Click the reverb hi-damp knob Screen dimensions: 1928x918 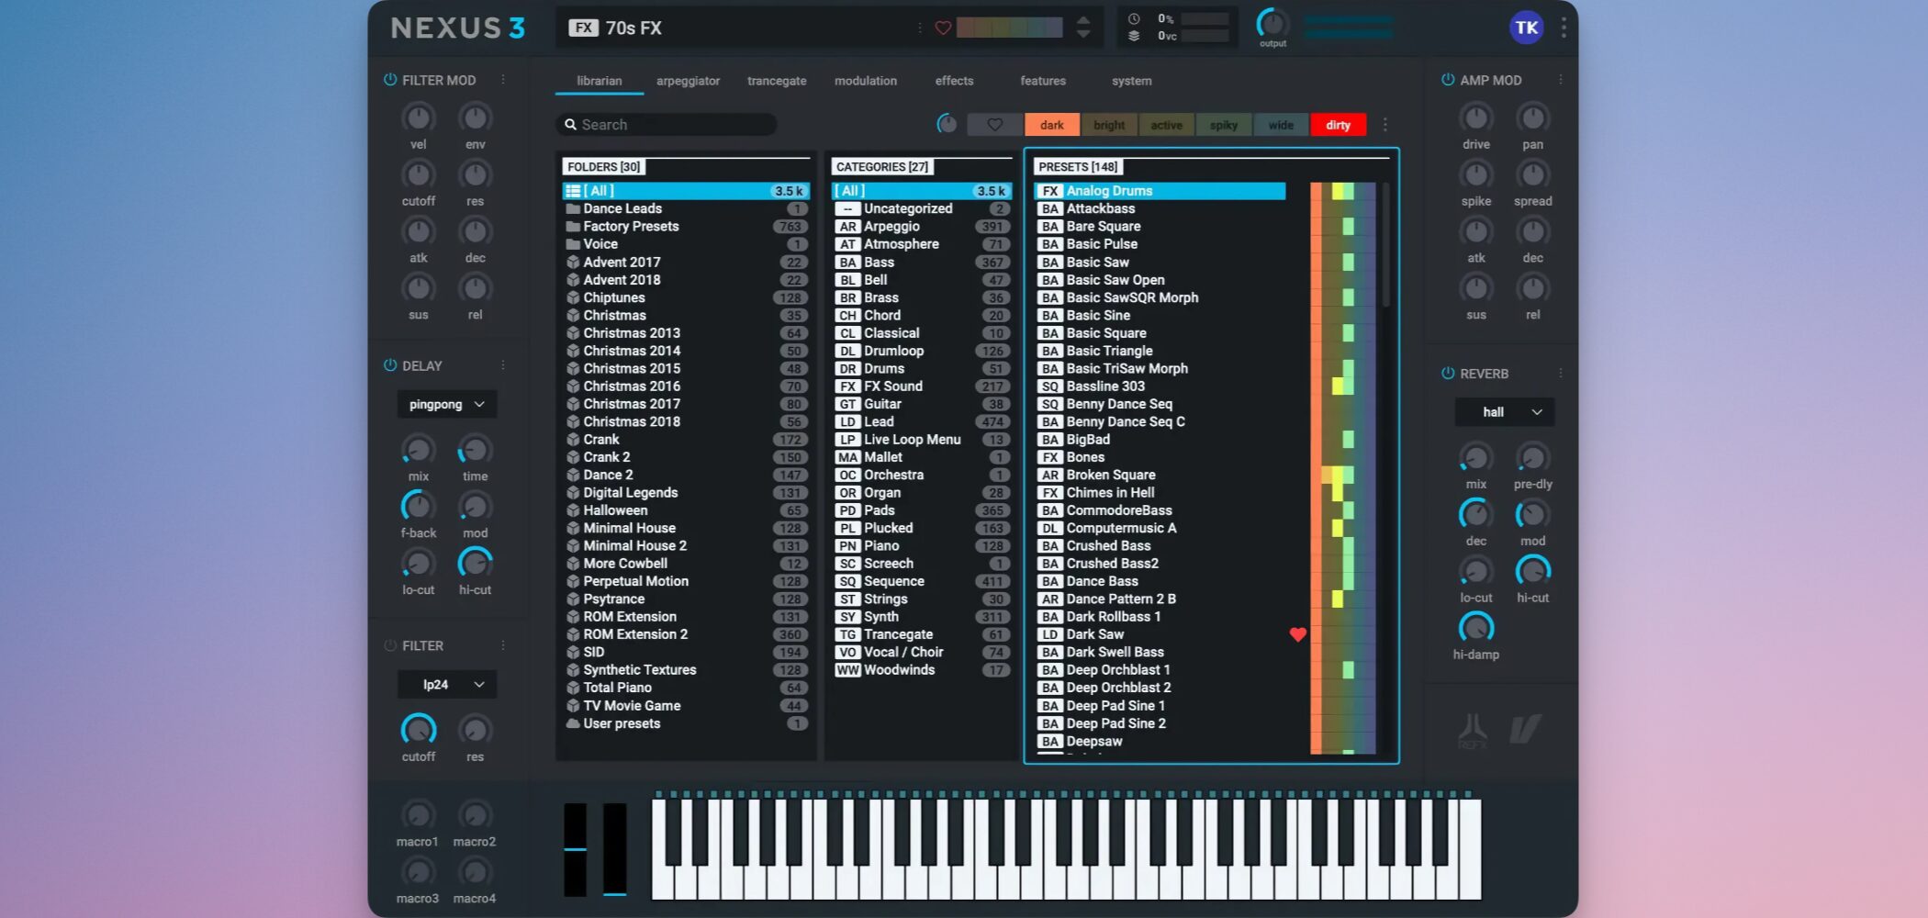click(1476, 628)
